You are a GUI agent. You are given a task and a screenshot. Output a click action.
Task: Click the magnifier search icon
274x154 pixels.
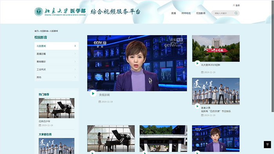click(236, 13)
